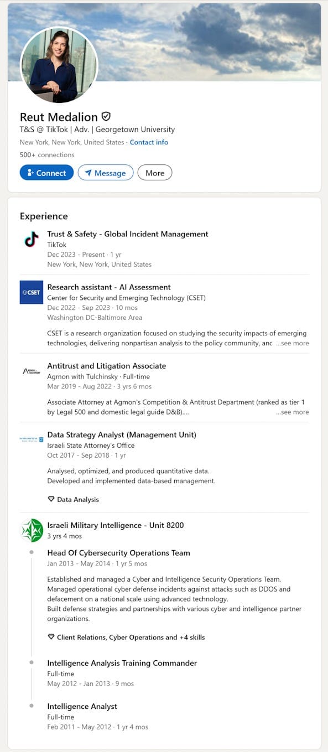328x756 pixels.
Task: Click the Agmon with Tulchinsky logo
Action: pos(32,371)
